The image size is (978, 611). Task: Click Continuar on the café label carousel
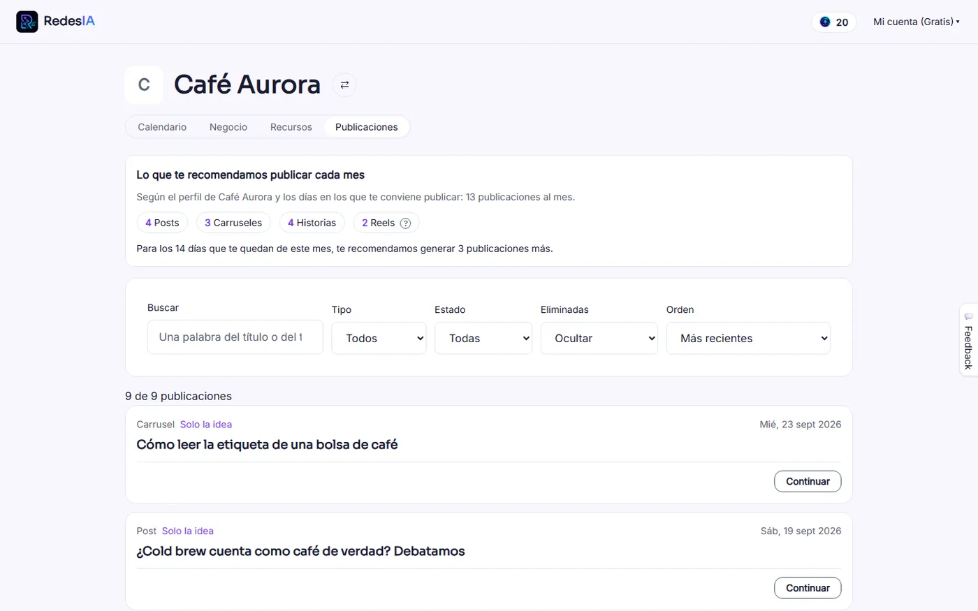pyautogui.click(x=808, y=481)
